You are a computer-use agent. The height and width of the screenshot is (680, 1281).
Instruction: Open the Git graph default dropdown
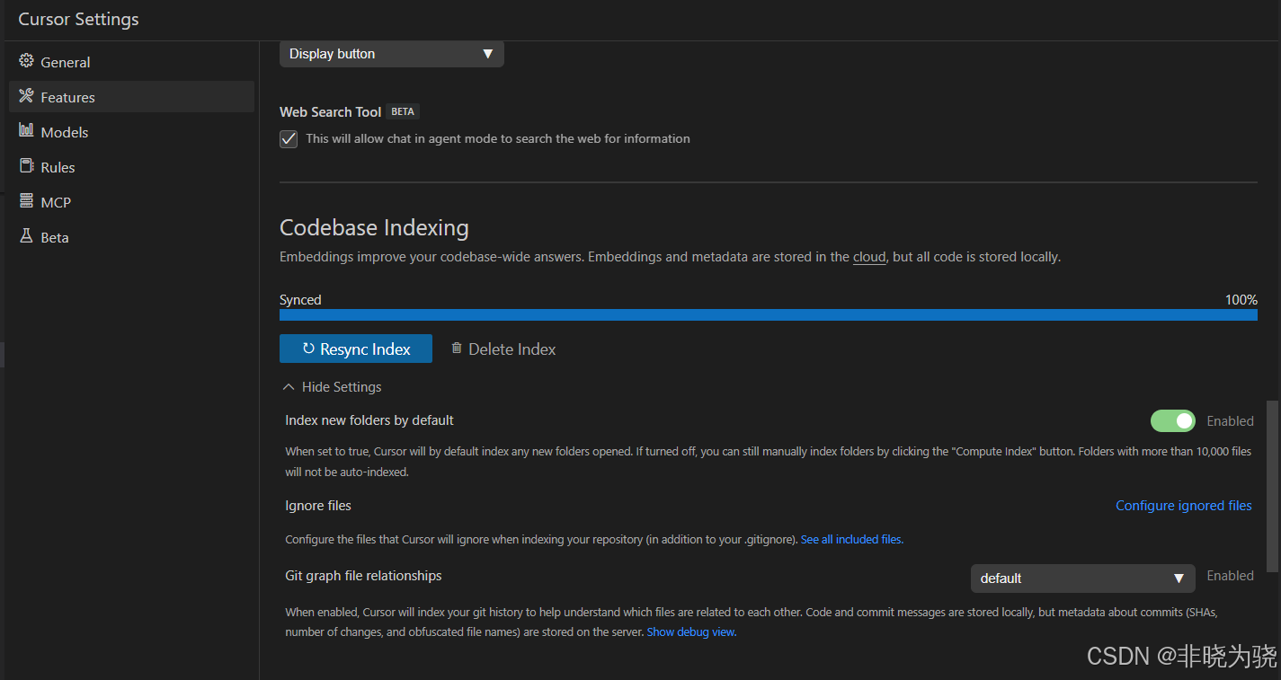pyautogui.click(x=1083, y=578)
